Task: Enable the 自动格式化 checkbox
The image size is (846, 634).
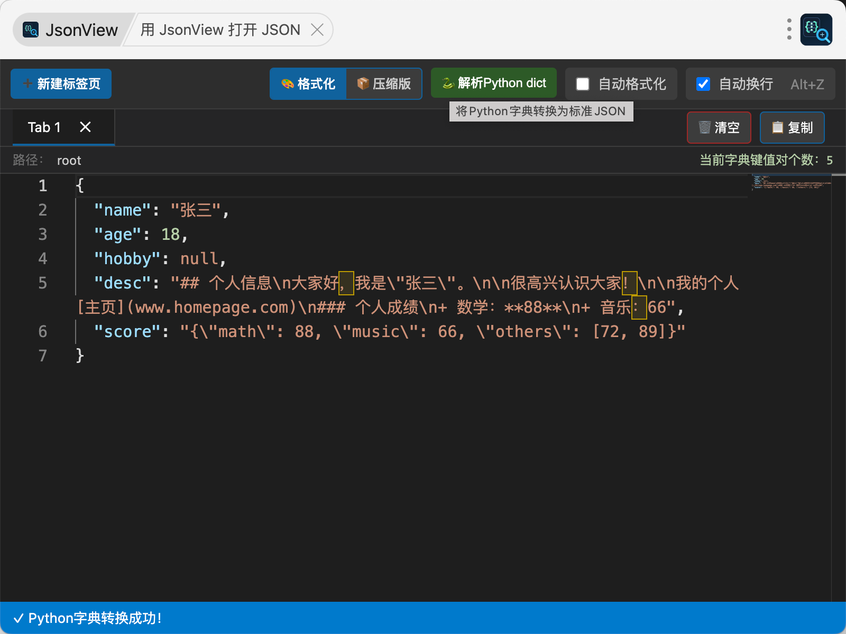Action: [583, 84]
